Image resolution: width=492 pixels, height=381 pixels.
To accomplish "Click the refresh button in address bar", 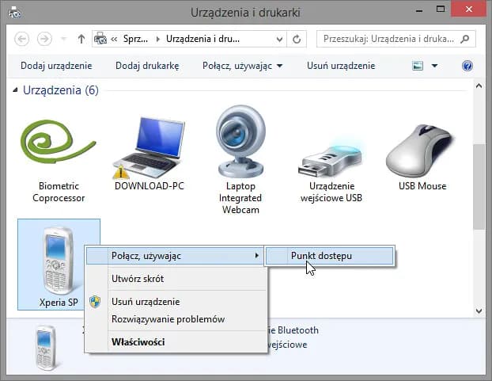I will pyautogui.click(x=297, y=39).
